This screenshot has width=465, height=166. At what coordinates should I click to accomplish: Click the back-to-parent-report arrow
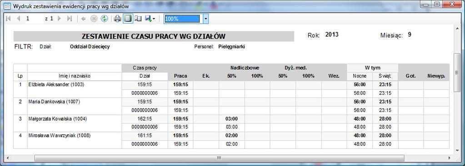click(83, 19)
